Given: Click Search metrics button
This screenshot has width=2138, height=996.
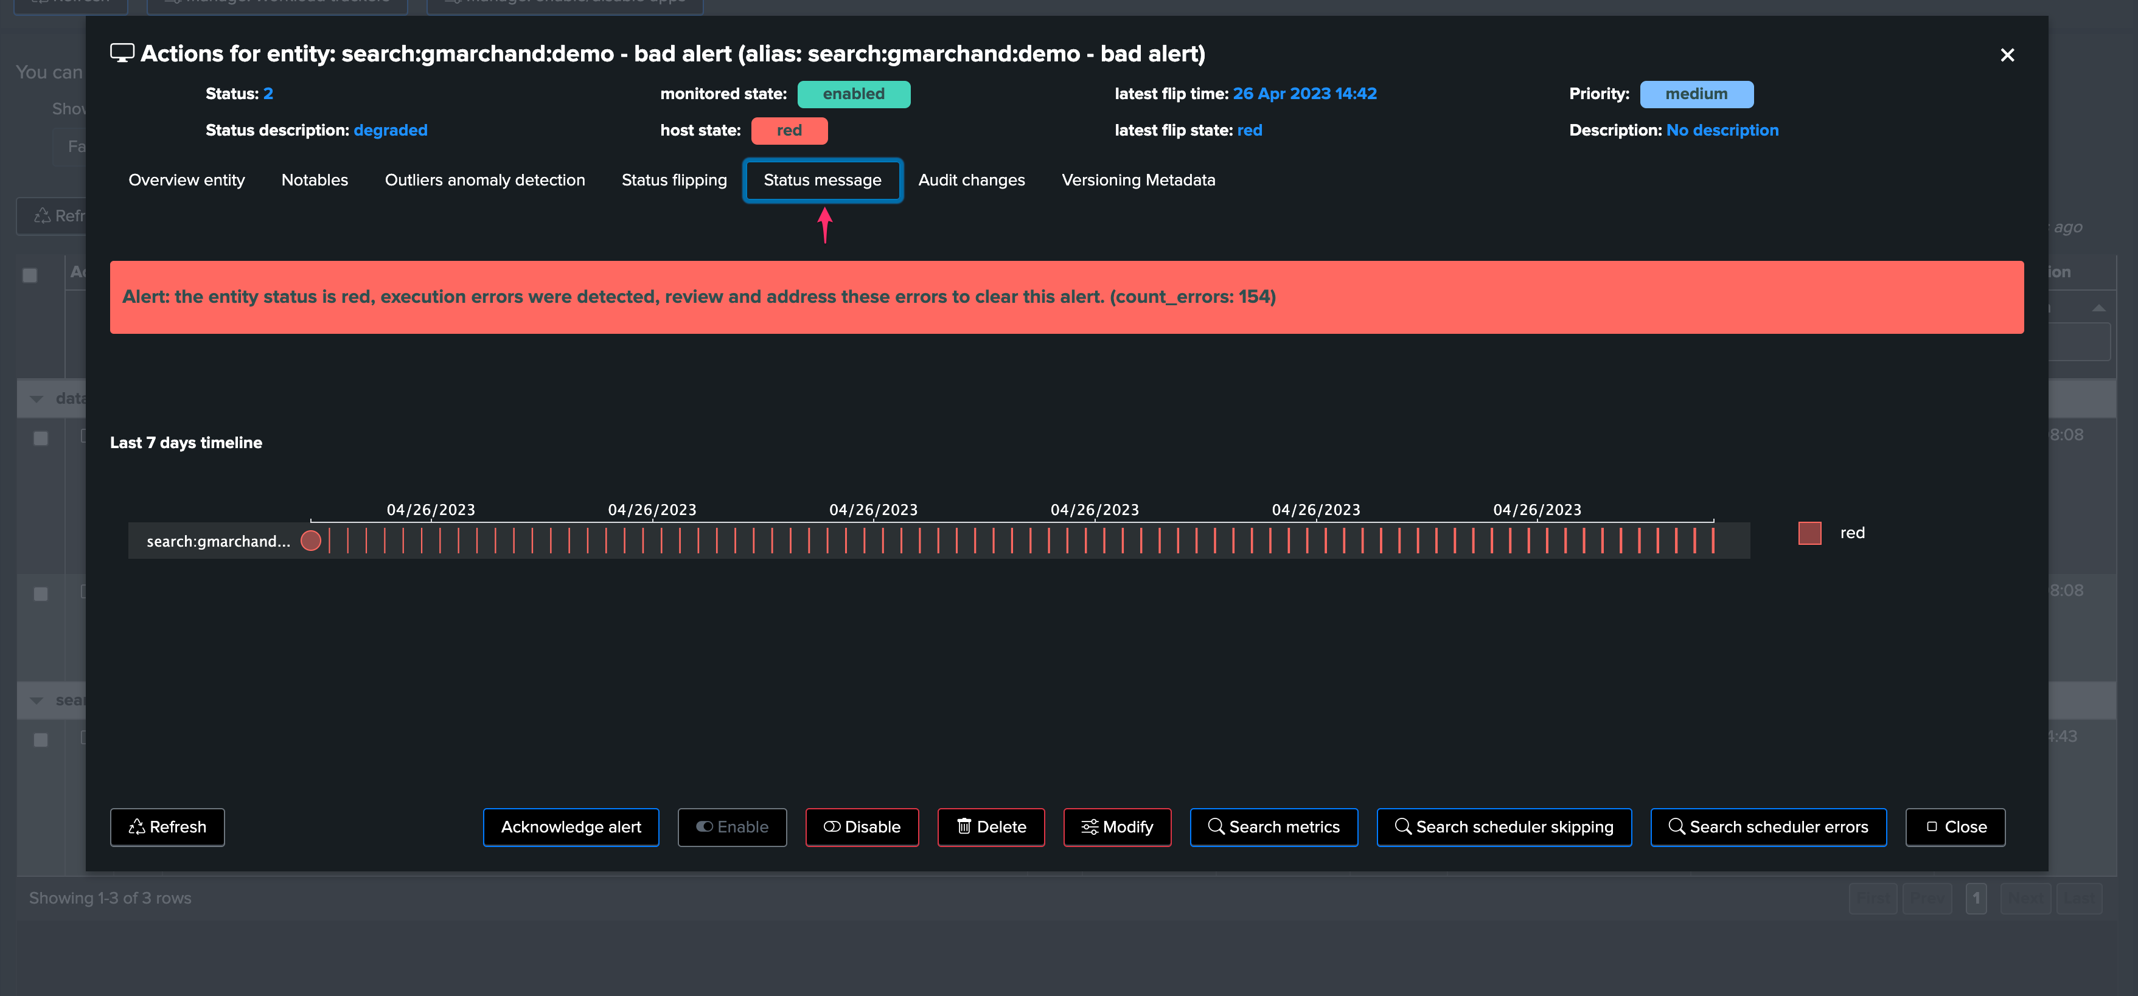Looking at the screenshot, I should click(1274, 827).
